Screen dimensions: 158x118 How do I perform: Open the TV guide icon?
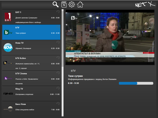tap(64, 4)
